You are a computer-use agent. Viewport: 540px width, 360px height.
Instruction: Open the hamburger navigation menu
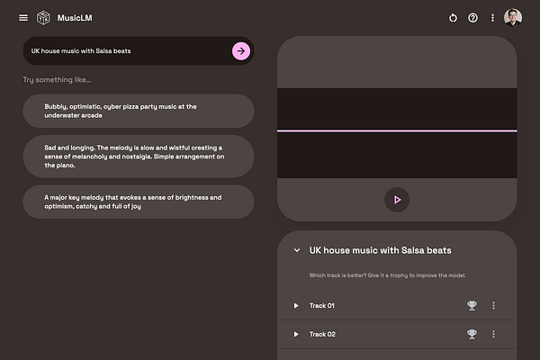[23, 18]
